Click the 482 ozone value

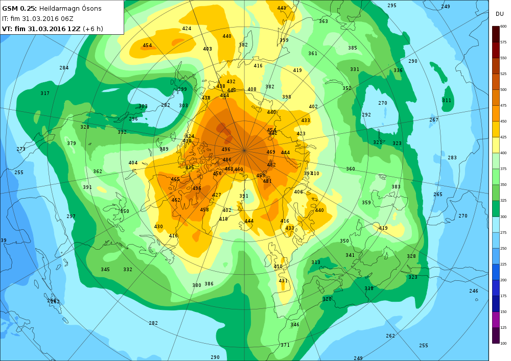[271, 164]
